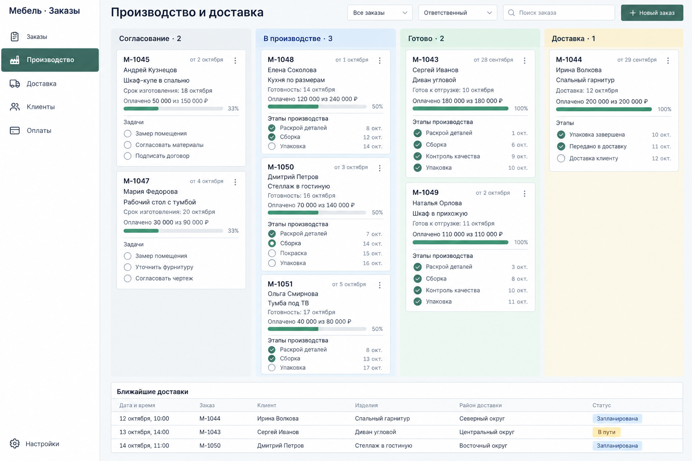
Task: Click client name Наталья Орлова
Action: 437,203
